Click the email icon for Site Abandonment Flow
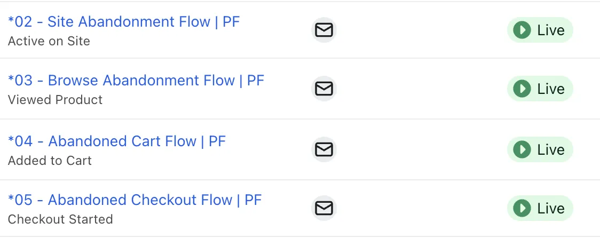This screenshot has height=238, width=600. click(323, 30)
